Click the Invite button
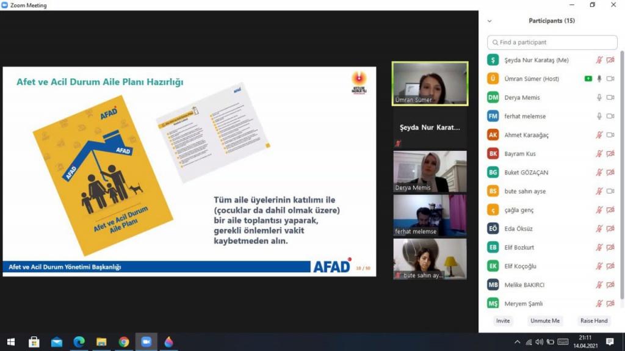This screenshot has height=351, width=625. coord(503,320)
